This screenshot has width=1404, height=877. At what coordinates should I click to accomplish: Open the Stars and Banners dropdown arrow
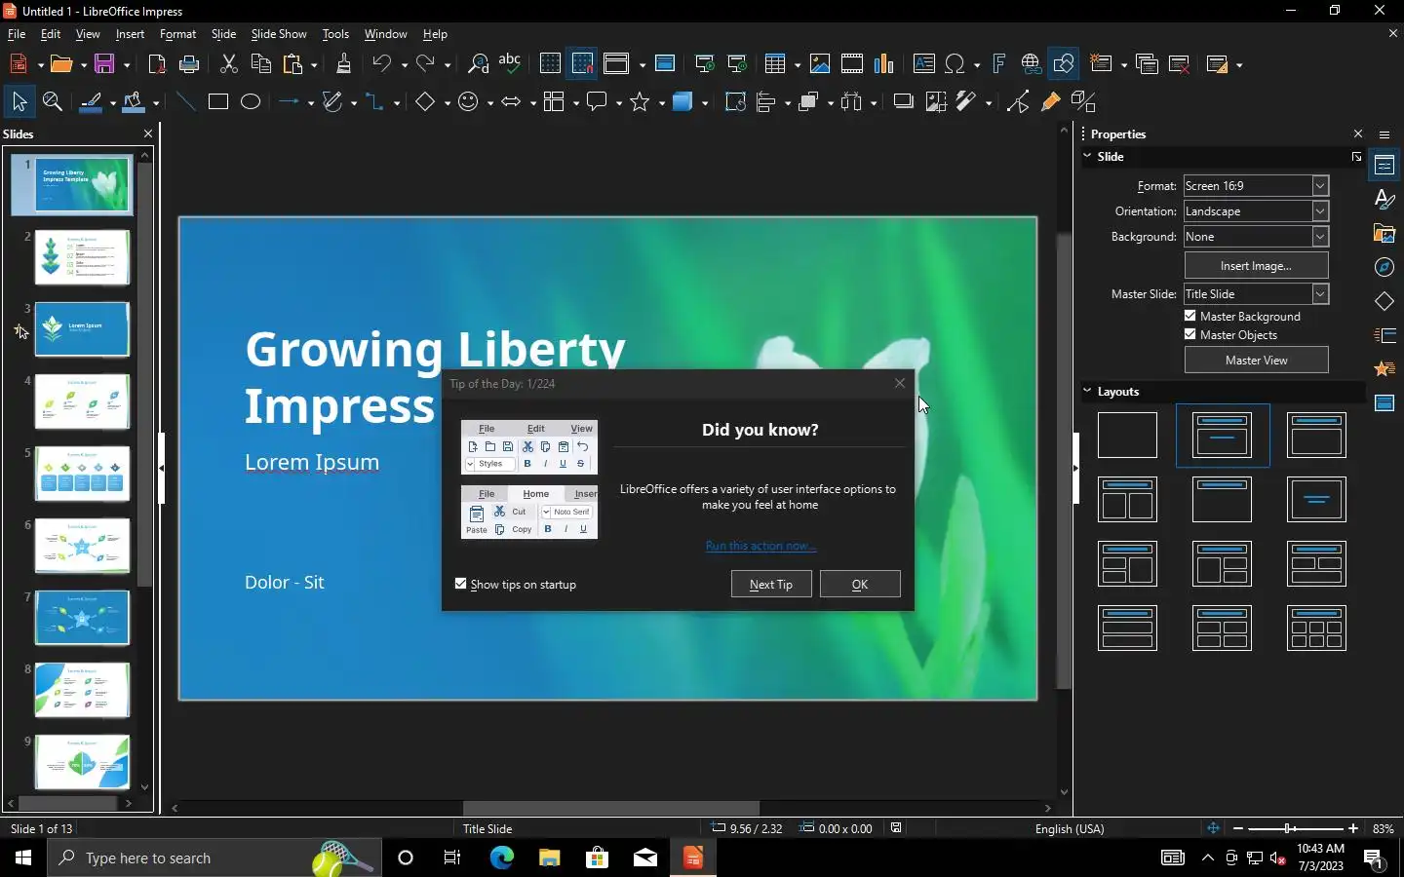pos(662,102)
